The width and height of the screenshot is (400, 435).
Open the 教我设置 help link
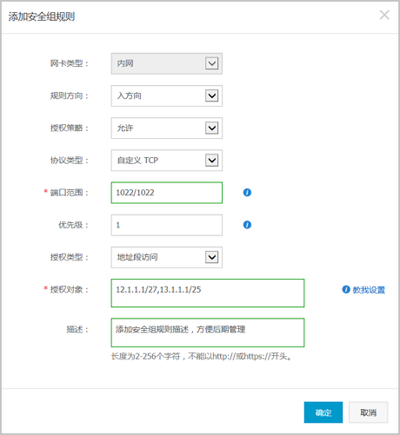point(369,290)
